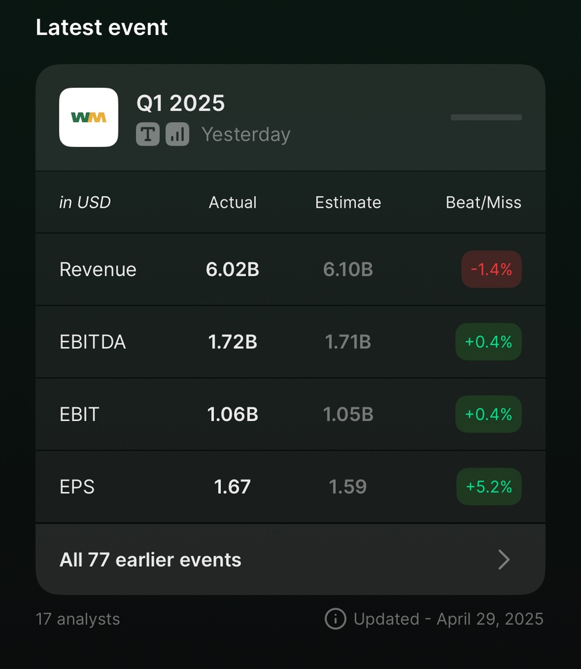This screenshot has height=669, width=581.
Task: Select the Revenue row label
Action: click(98, 270)
